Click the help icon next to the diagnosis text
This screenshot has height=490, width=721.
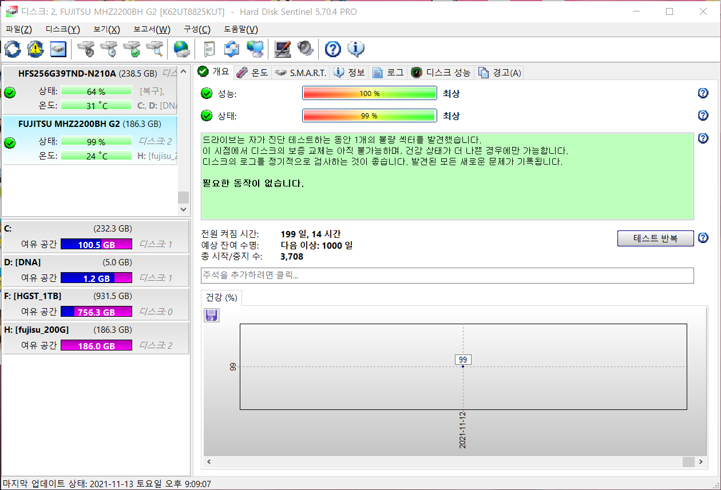pyautogui.click(x=703, y=138)
